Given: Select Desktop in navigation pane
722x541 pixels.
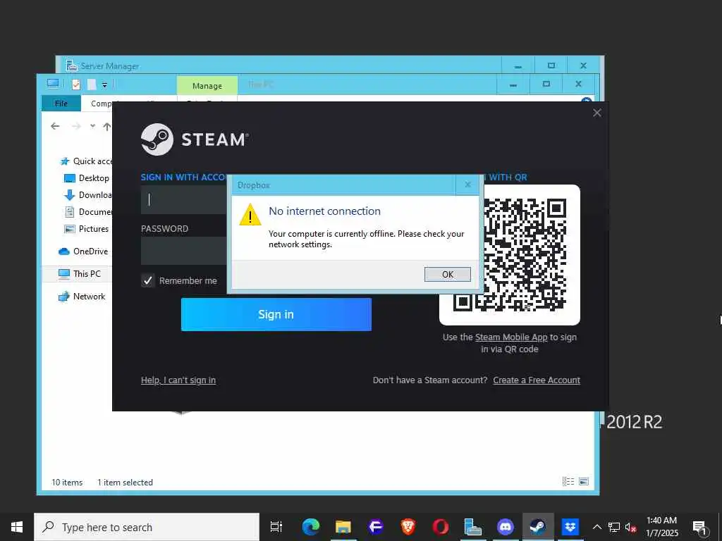Looking at the screenshot, I should click(x=87, y=178).
